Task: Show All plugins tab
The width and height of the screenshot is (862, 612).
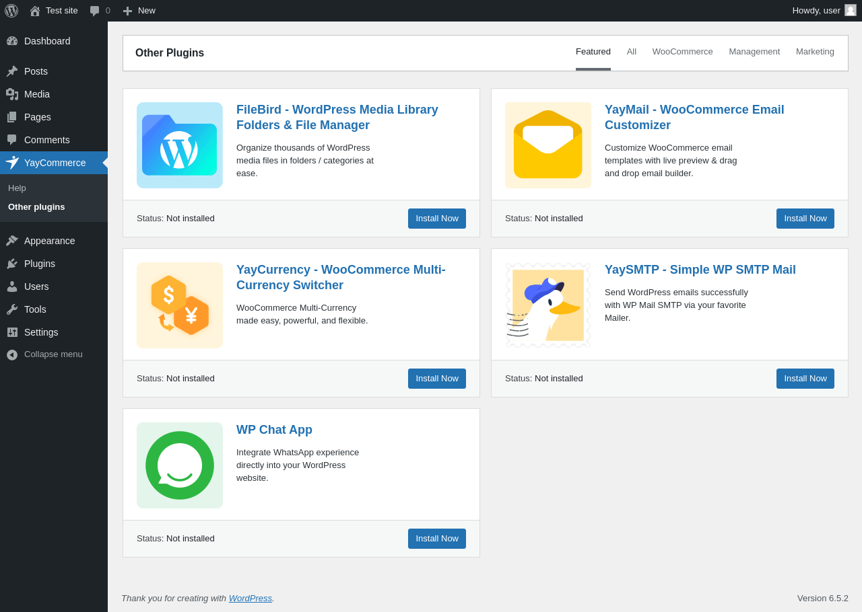Action: [632, 52]
